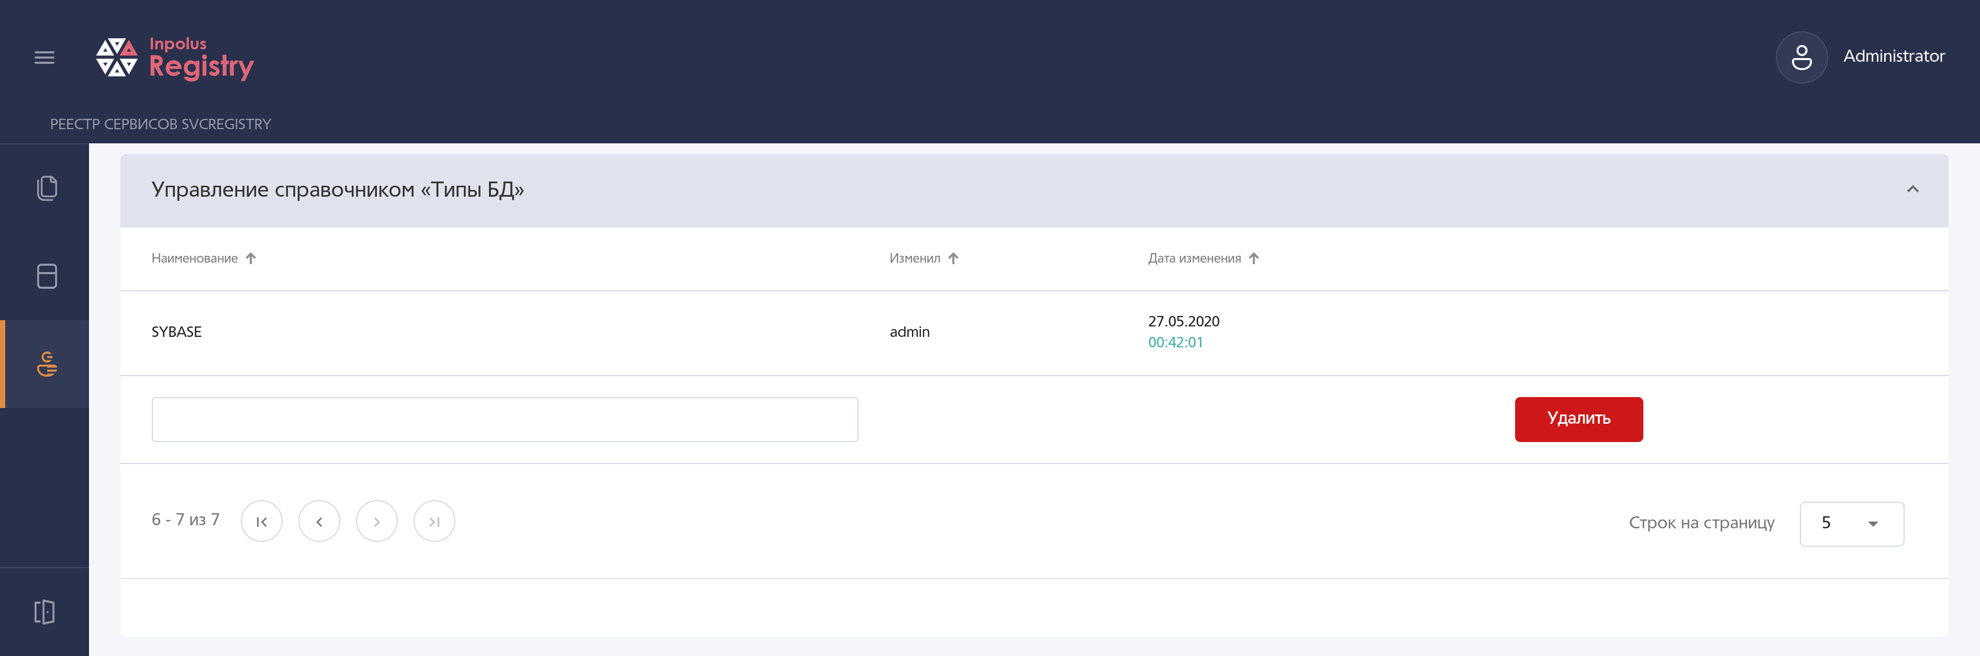Go to next page of results
This screenshot has width=1980, height=656.
tap(376, 522)
